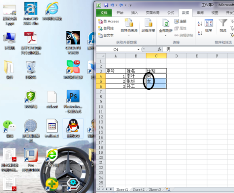Import data using 自网站
The height and width of the screenshot is (193, 234).
click(x=106, y=28)
